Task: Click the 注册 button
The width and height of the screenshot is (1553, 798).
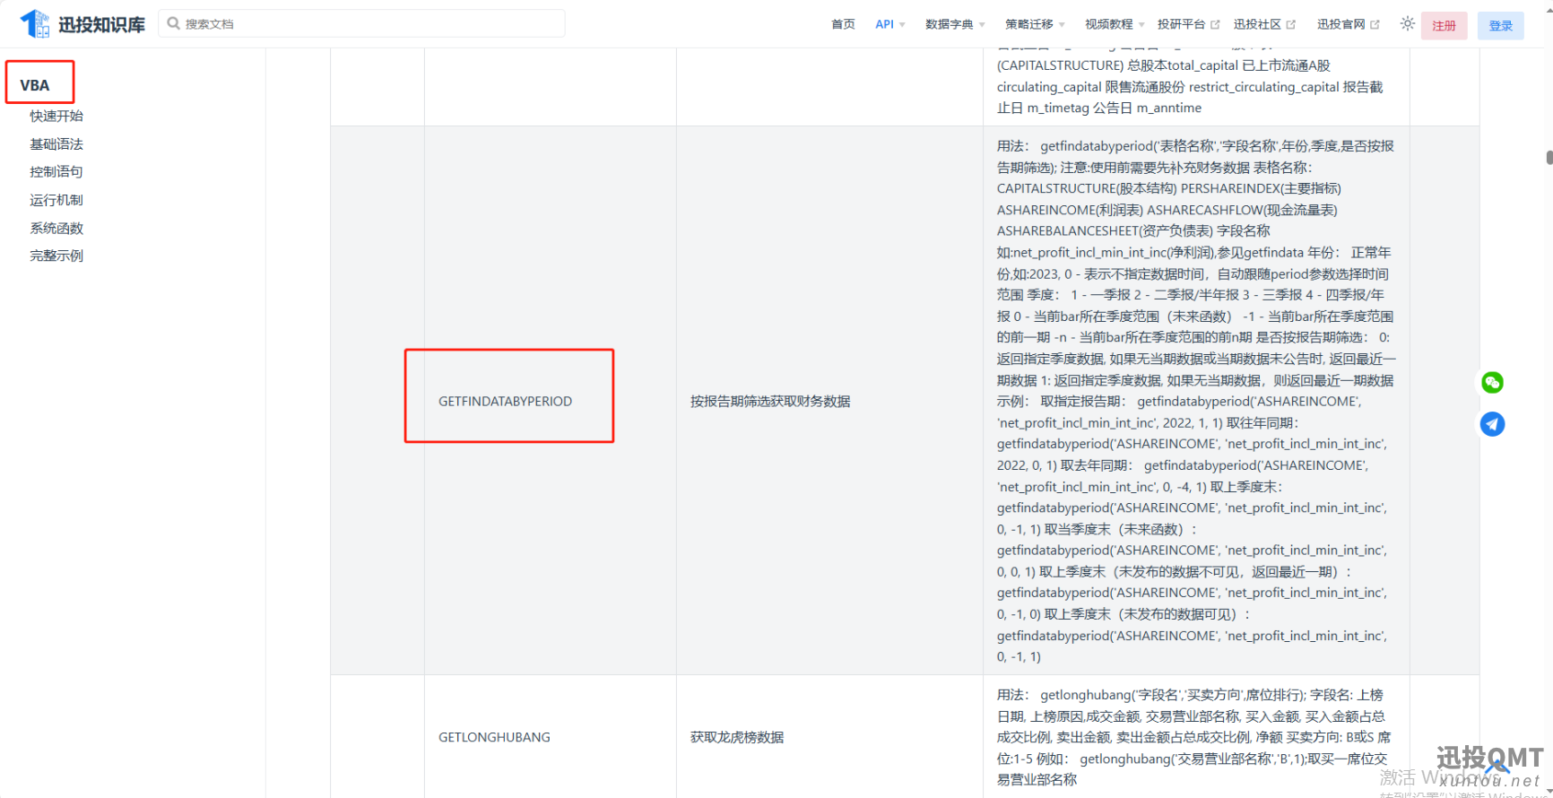Action: coord(1444,25)
